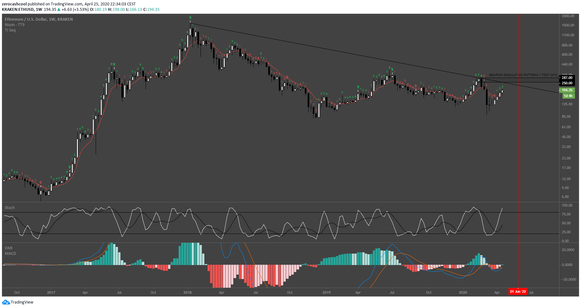Click the 50.00 Stoch axis value

566,223
